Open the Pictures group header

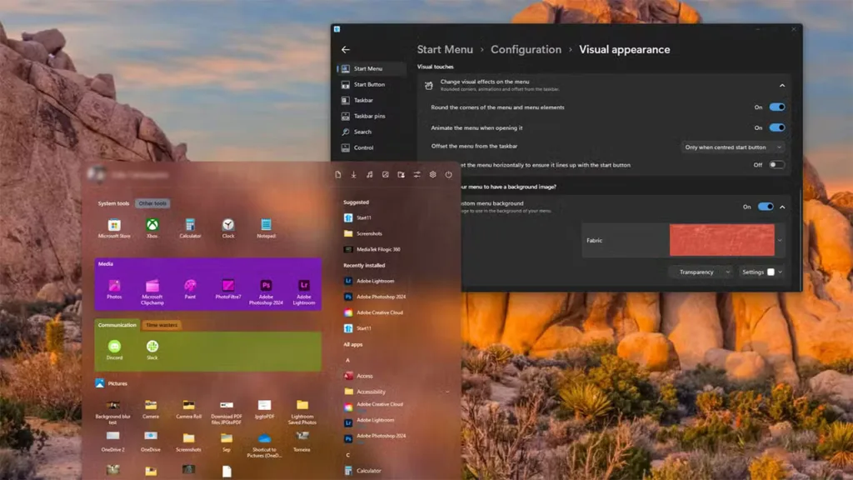(112, 383)
